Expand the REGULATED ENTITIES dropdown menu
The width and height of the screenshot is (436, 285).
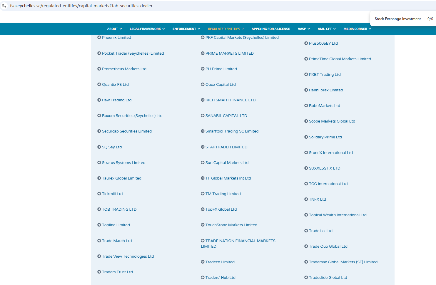226,29
